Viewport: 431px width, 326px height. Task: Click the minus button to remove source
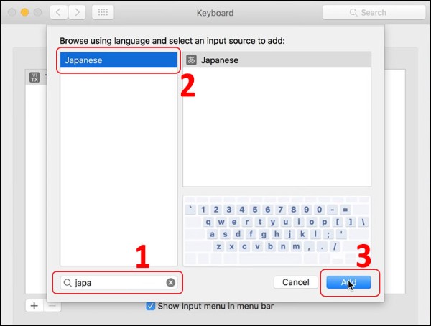pyautogui.click(x=52, y=306)
